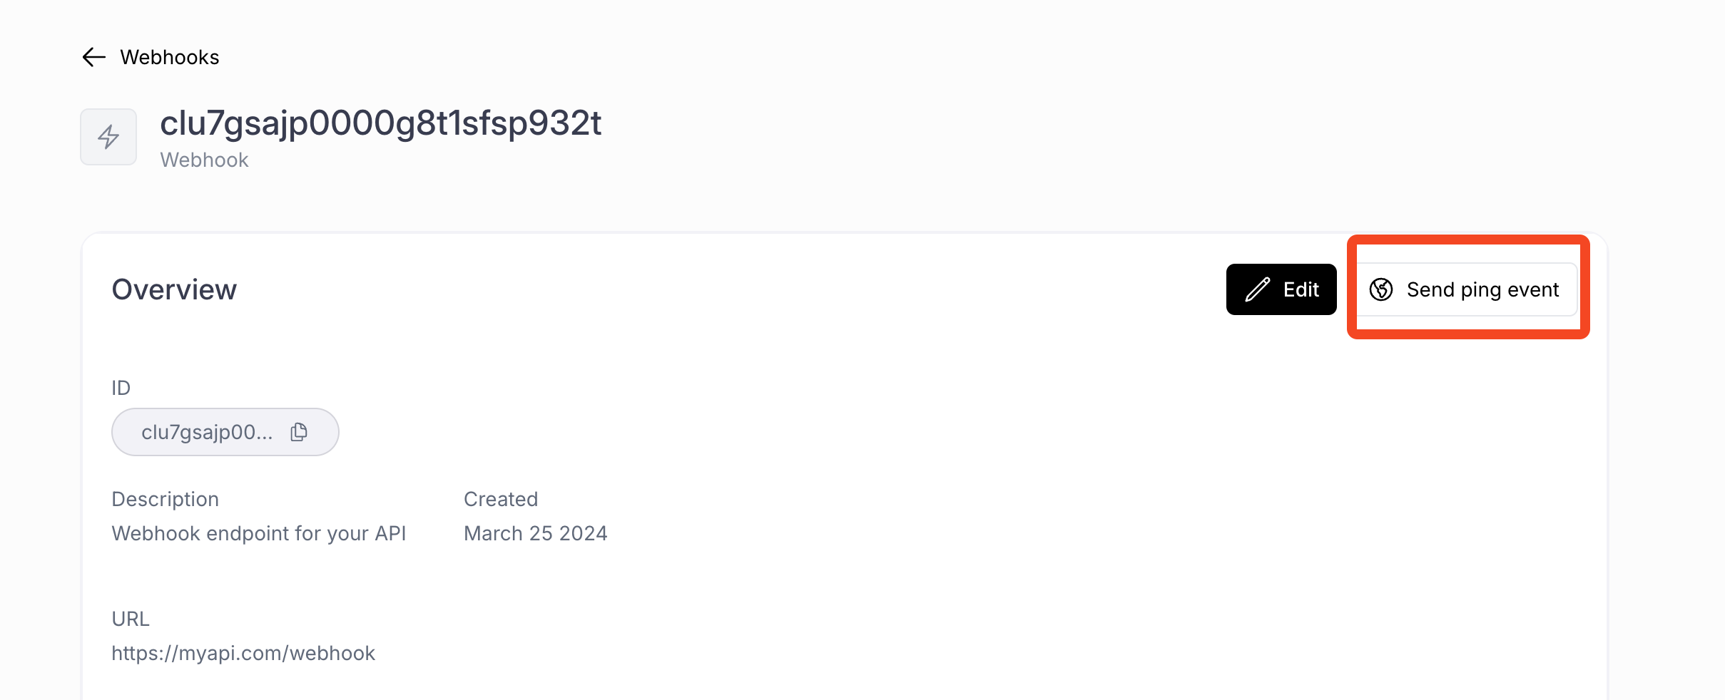1725x700 pixels.
Task: Open the Edit dialog for this webhook
Action: 1281,289
